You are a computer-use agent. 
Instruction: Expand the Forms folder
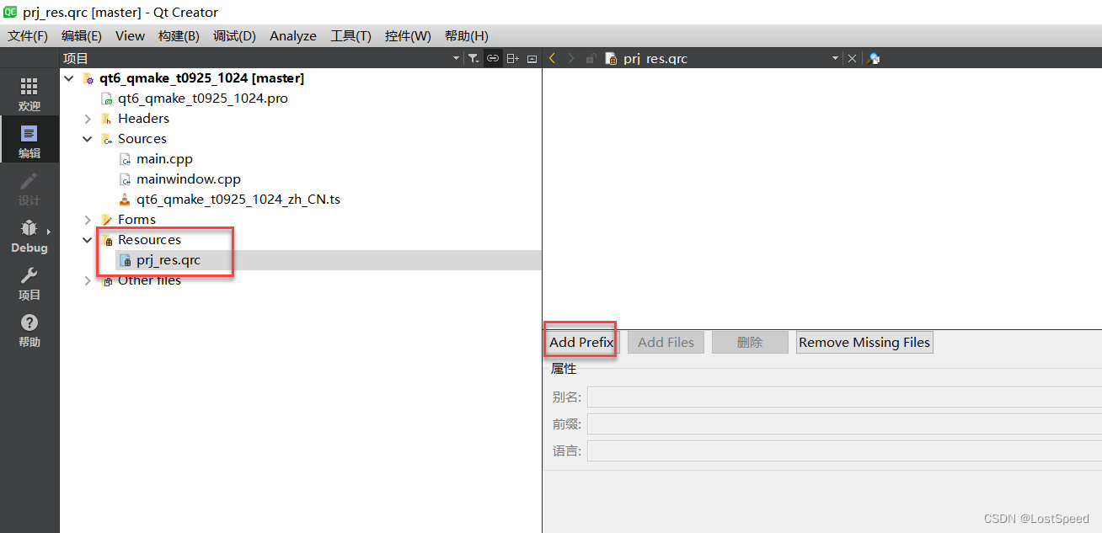click(88, 220)
